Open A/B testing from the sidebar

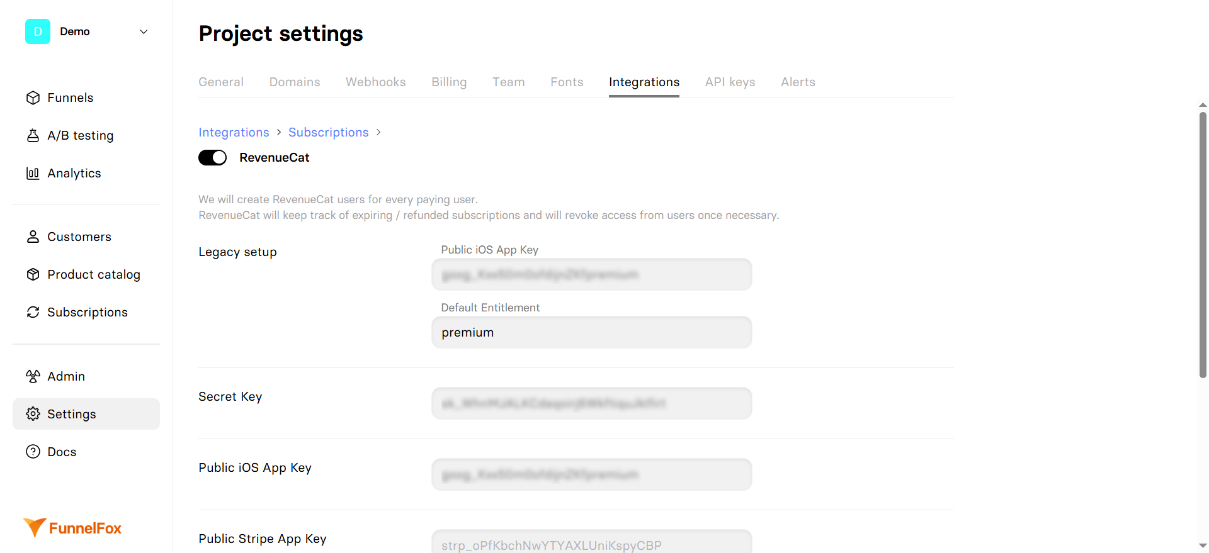(86, 135)
